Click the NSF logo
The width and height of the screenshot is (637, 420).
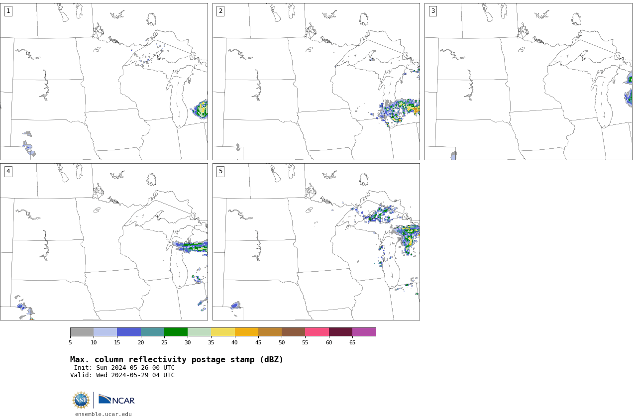tap(81, 400)
